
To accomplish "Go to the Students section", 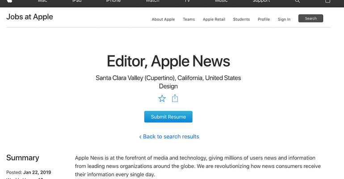I will tap(241, 19).
